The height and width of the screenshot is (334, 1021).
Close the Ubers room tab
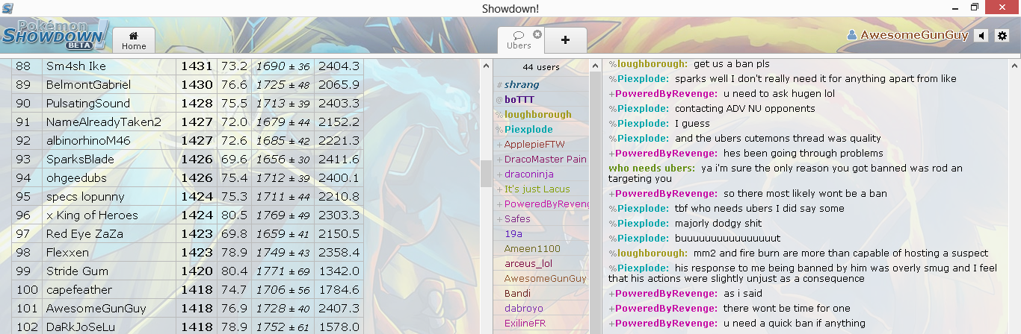537,34
